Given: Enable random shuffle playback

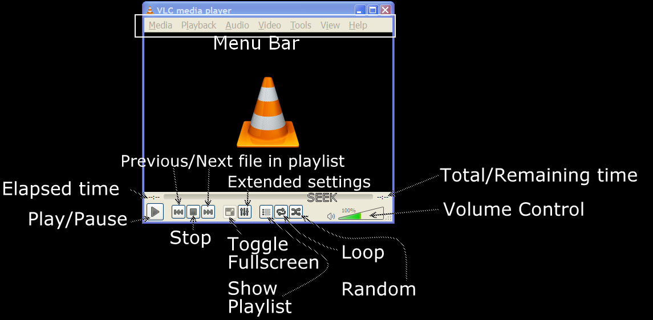Looking at the screenshot, I should [x=296, y=212].
